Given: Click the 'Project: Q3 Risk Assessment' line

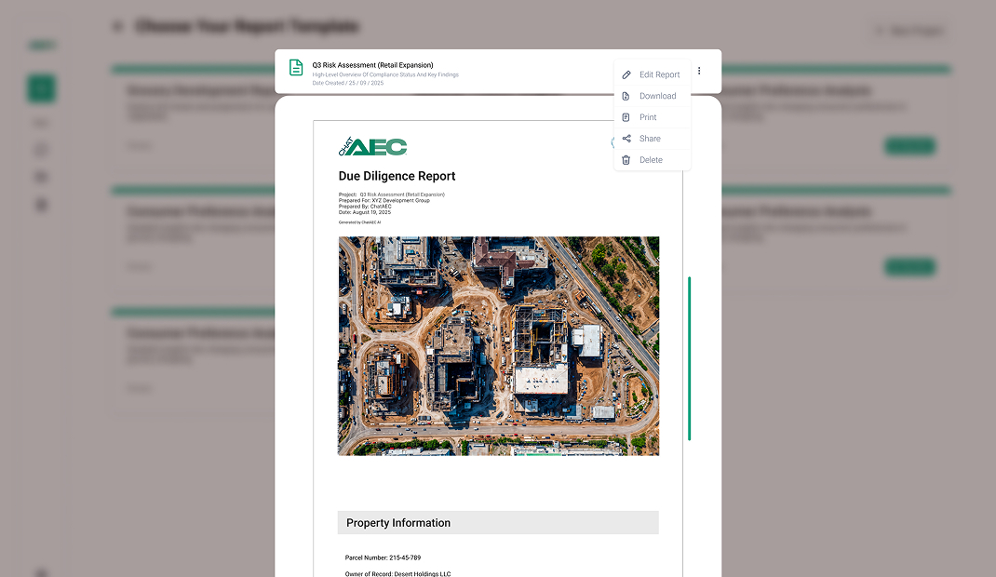Looking at the screenshot, I should tap(392, 195).
